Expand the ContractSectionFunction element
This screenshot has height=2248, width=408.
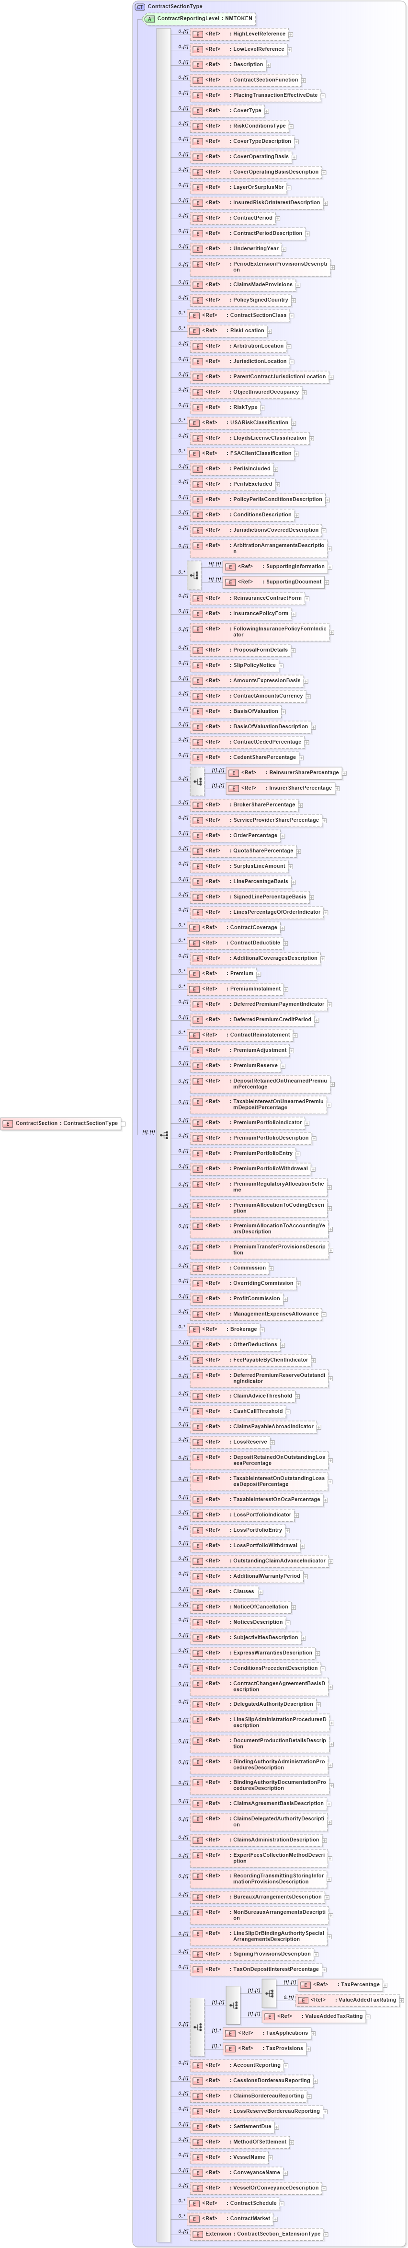304,80
